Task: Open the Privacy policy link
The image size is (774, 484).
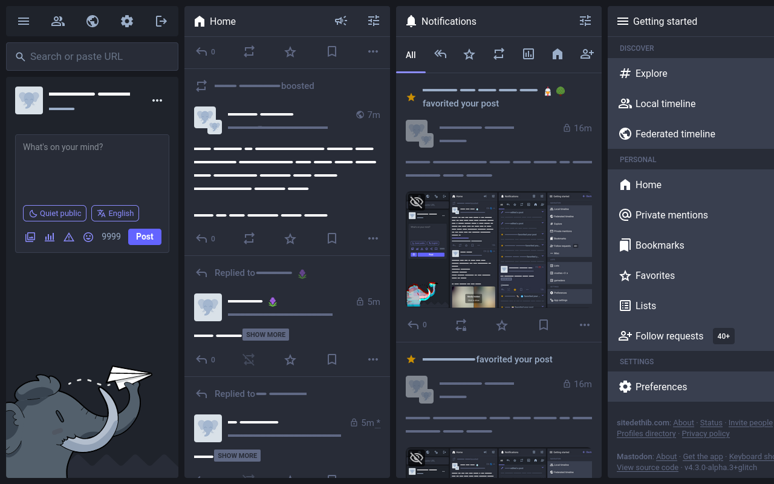Action: point(706,434)
